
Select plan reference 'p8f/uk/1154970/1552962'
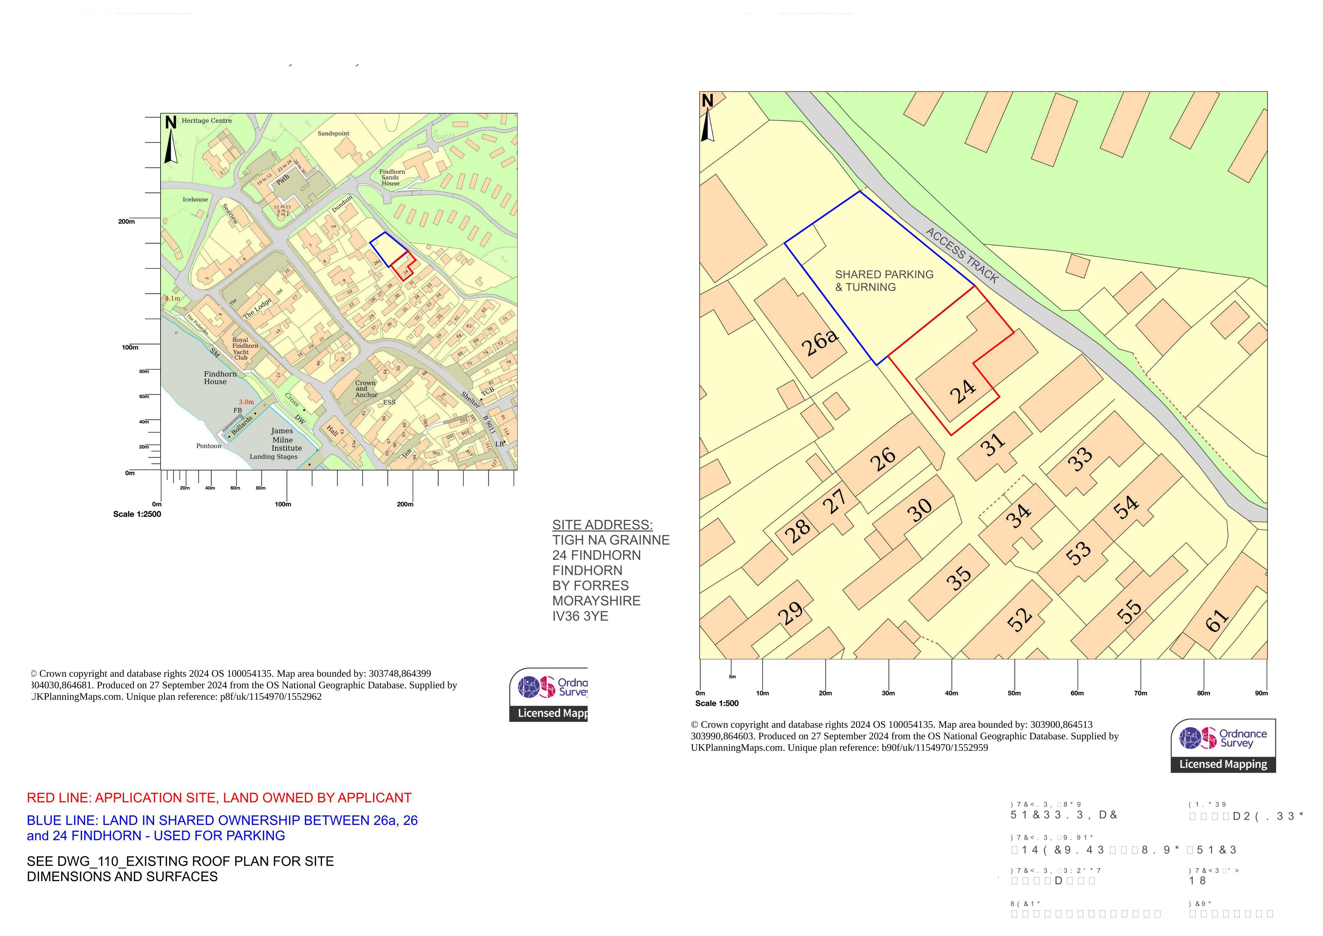pos(270,696)
